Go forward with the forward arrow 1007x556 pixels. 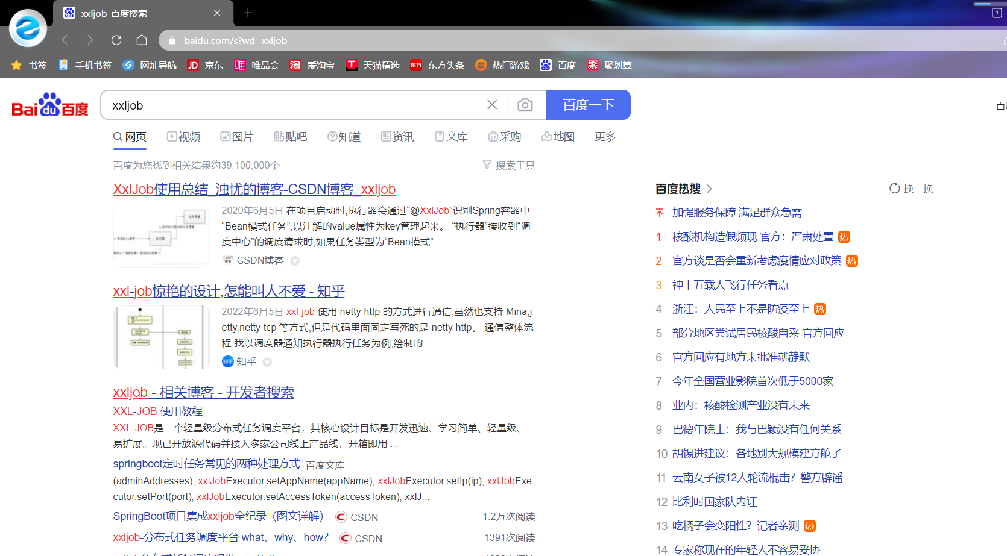click(x=90, y=40)
